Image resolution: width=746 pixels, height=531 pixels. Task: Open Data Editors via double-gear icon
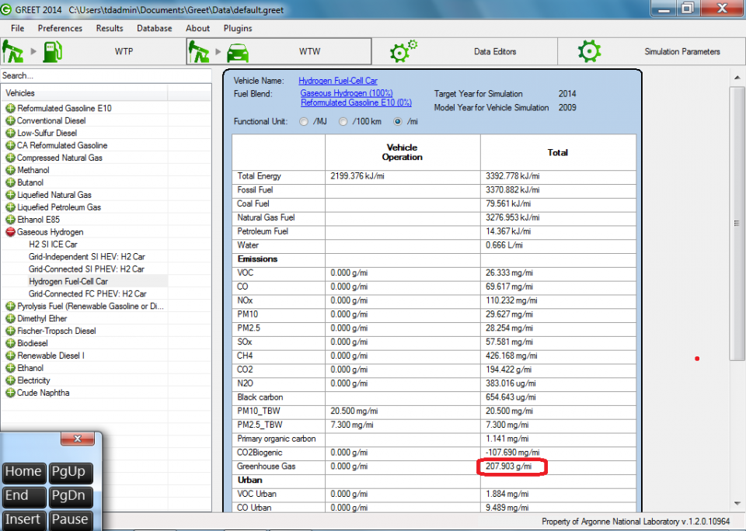point(403,52)
